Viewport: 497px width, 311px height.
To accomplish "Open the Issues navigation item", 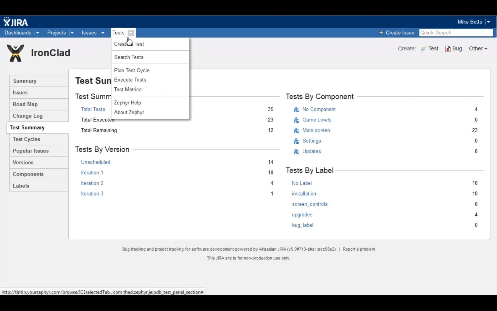I will 89,33.
